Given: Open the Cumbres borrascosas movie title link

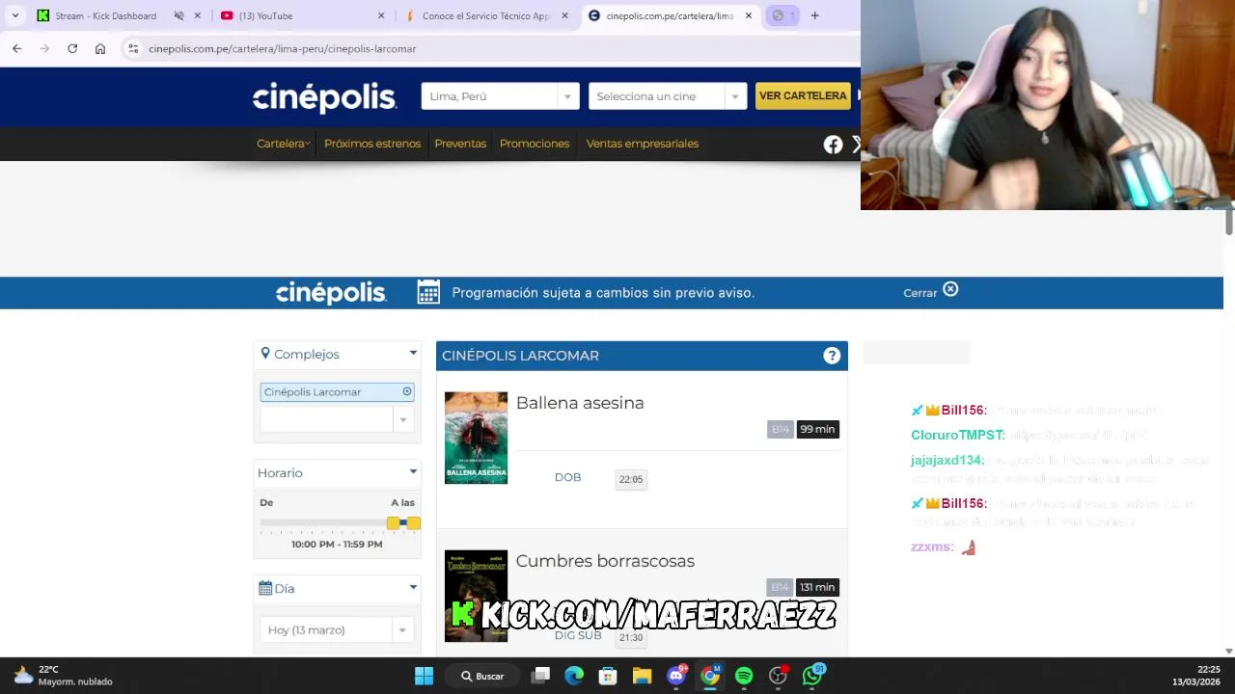Looking at the screenshot, I should (x=605, y=561).
